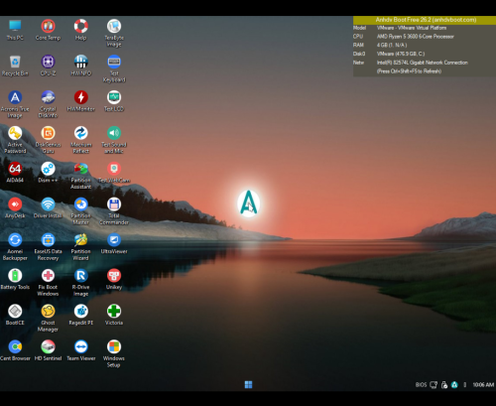Click the BIOS label in system tray
The image size is (496, 406).
tap(421, 385)
